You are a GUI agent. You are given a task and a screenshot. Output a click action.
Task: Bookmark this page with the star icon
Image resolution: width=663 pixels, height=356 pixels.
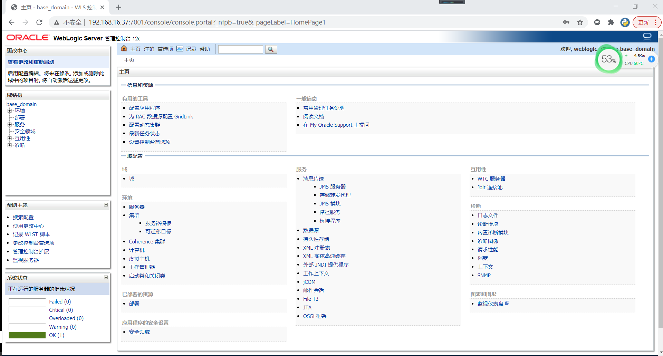pyautogui.click(x=580, y=22)
